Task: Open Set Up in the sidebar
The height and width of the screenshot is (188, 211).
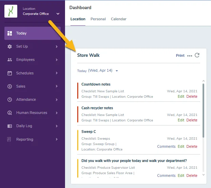Action: coord(33,47)
